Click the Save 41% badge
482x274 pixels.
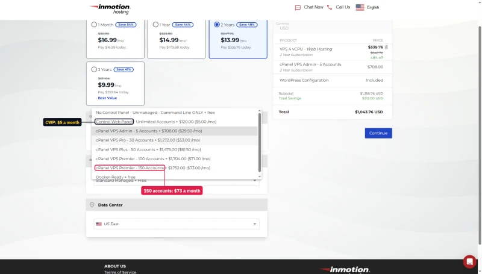(x=124, y=69)
